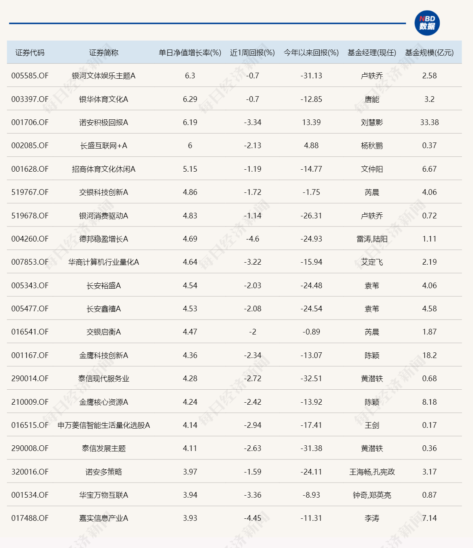
Task: Select fund name 华宝万物互联A
Action: point(104,495)
